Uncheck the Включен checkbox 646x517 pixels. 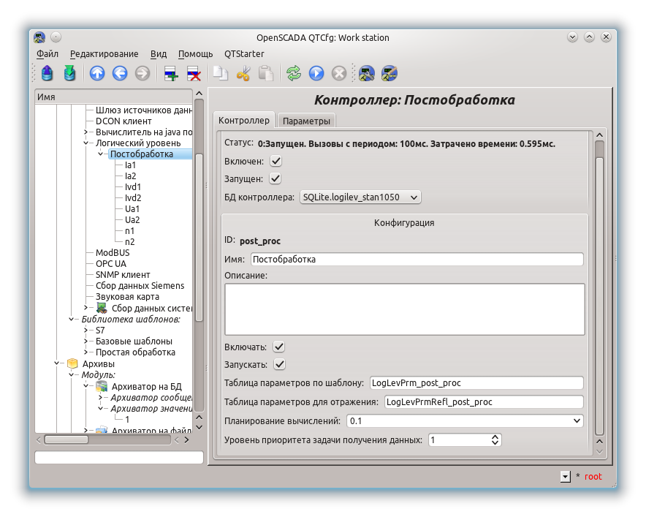point(275,161)
